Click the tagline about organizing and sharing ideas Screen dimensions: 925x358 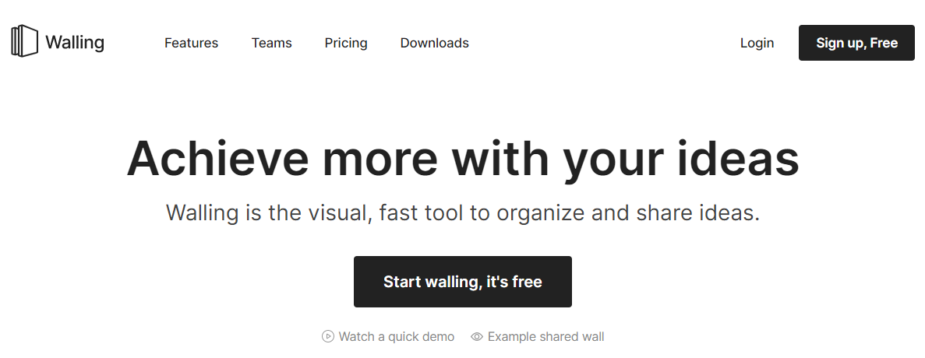point(462,212)
